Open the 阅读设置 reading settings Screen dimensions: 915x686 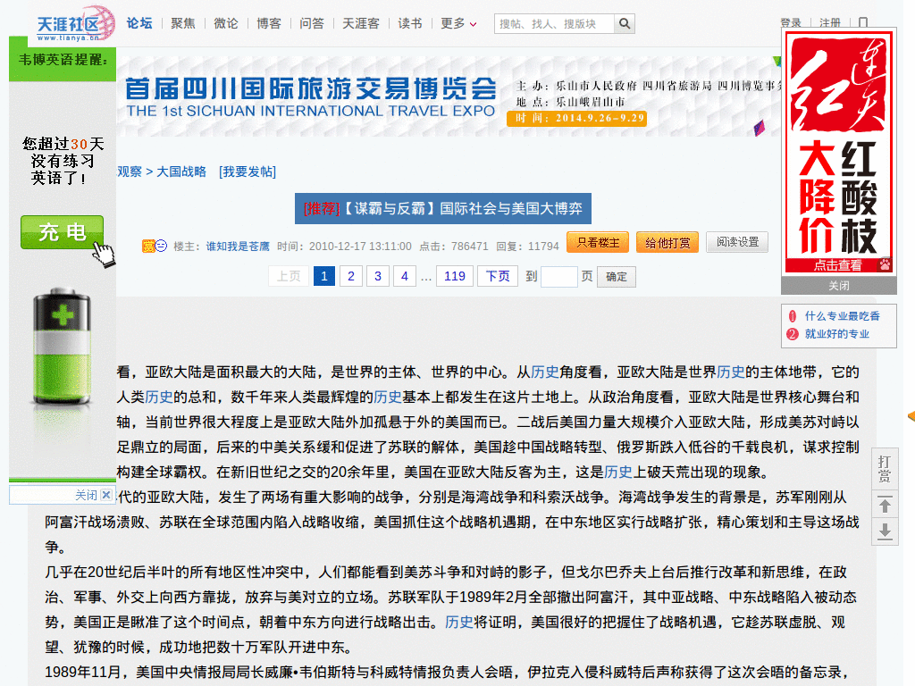(737, 242)
